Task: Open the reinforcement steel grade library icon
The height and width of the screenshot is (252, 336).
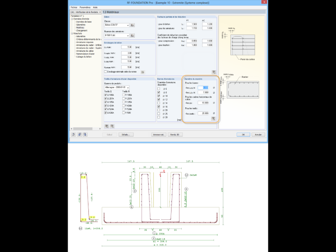Action: (133, 35)
